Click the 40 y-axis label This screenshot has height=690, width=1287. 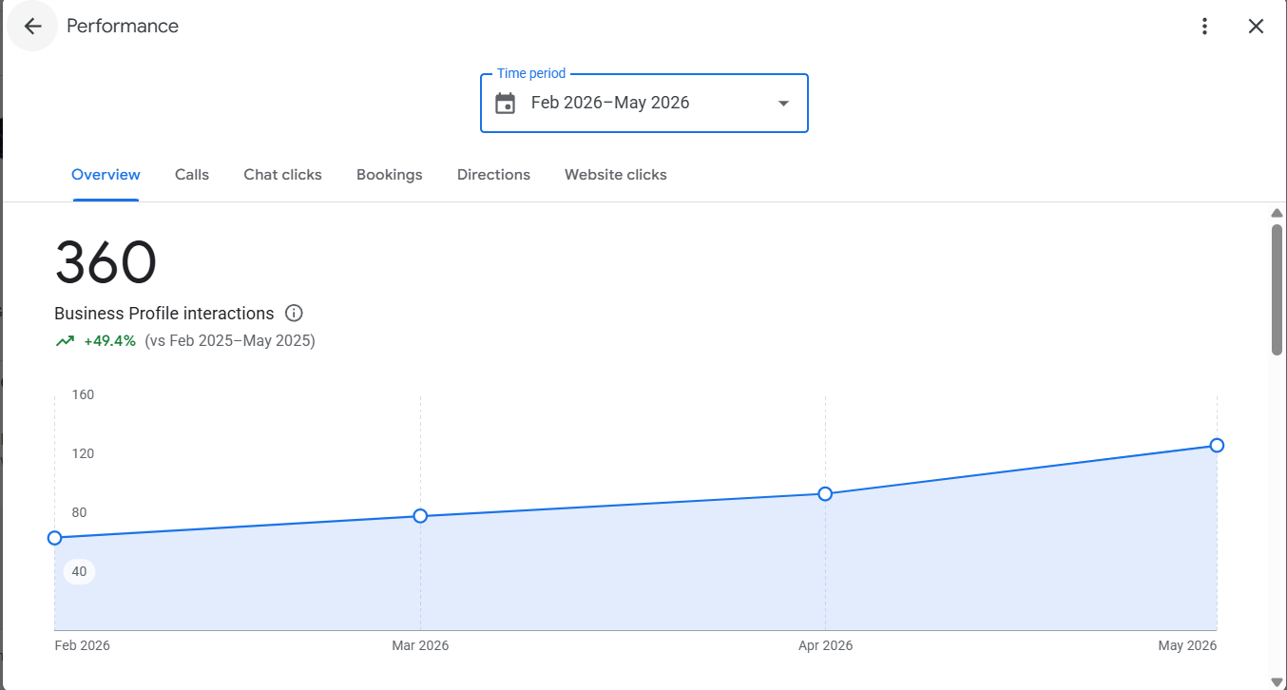click(79, 571)
